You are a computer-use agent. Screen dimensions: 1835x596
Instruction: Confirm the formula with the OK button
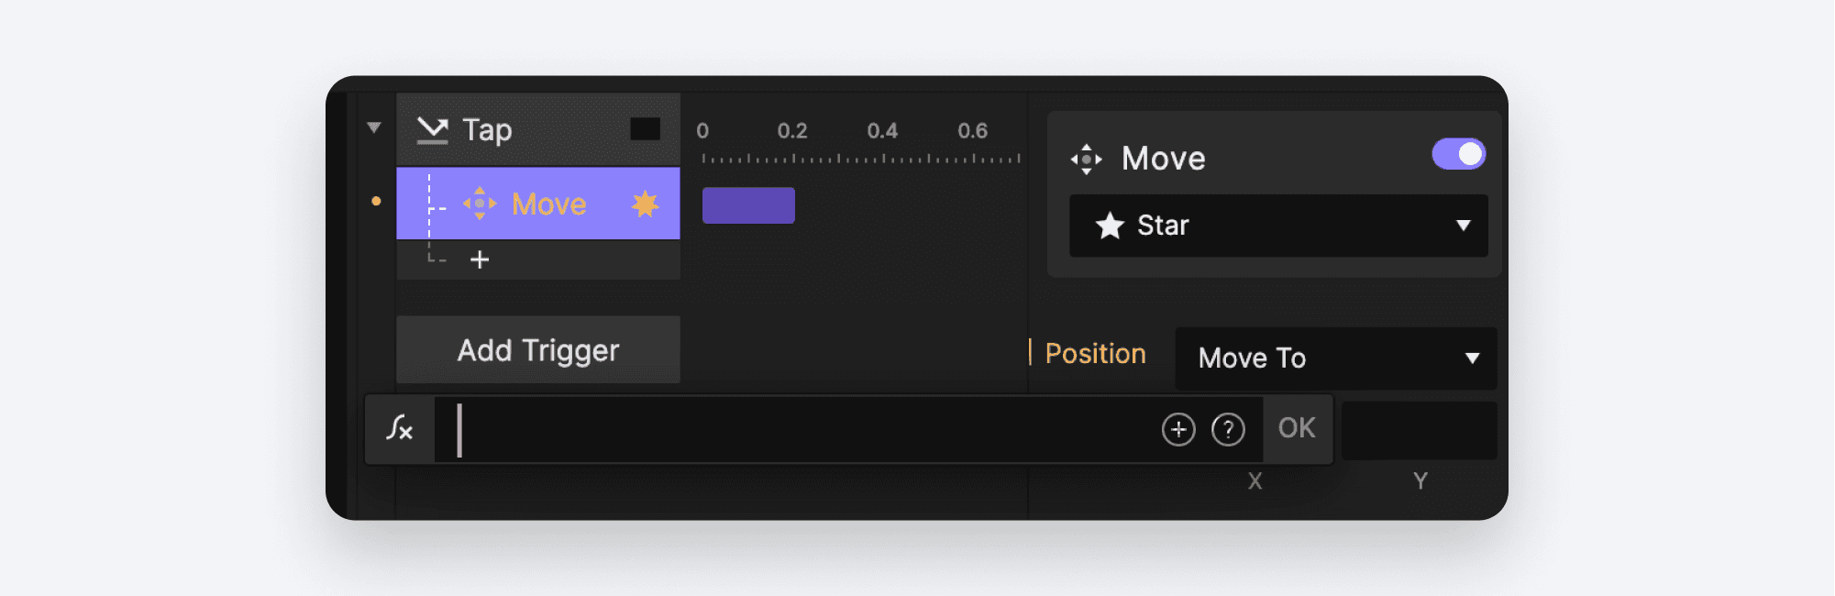(x=1297, y=429)
